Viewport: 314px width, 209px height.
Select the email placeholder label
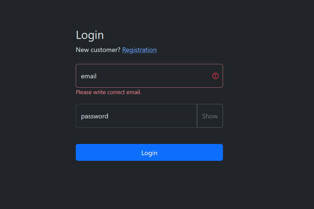click(89, 76)
